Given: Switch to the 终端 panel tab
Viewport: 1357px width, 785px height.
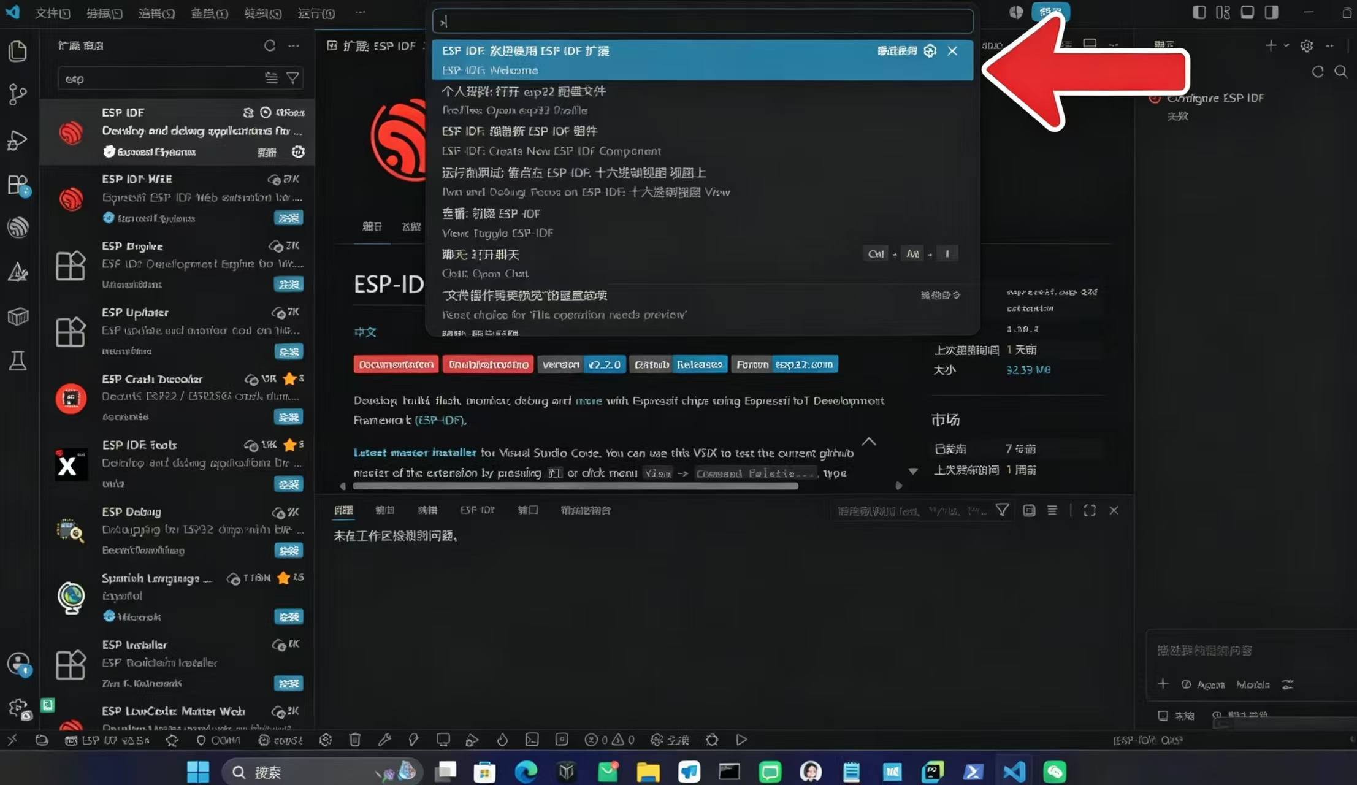Looking at the screenshot, I should pyautogui.click(x=427, y=510).
